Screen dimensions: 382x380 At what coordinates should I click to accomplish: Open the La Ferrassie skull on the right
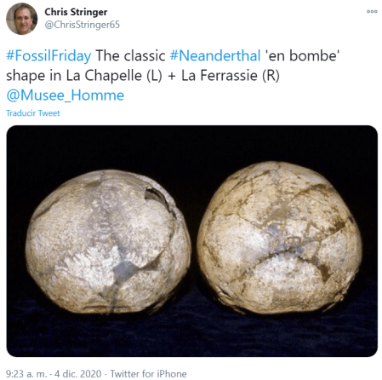pyautogui.click(x=279, y=238)
